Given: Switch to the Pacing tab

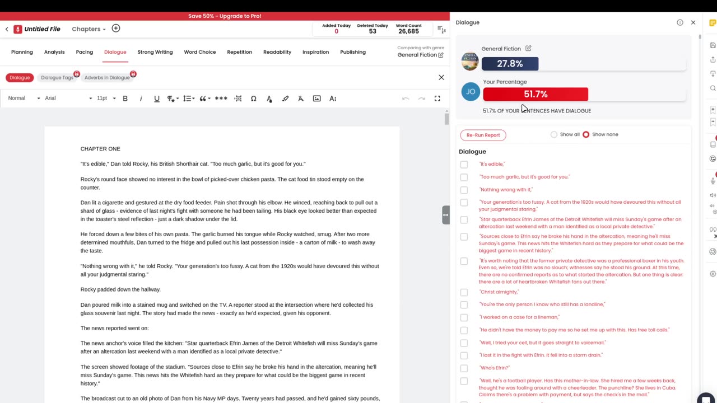Looking at the screenshot, I should pyautogui.click(x=85, y=52).
